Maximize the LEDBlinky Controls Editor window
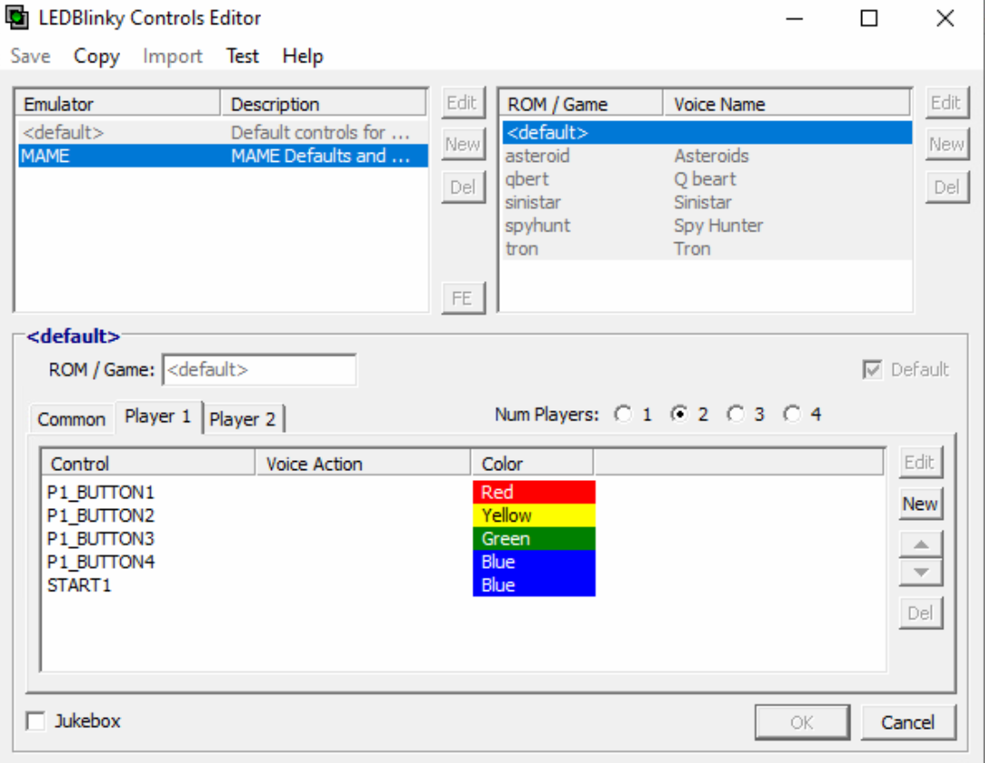The width and height of the screenshot is (985, 763). click(868, 18)
